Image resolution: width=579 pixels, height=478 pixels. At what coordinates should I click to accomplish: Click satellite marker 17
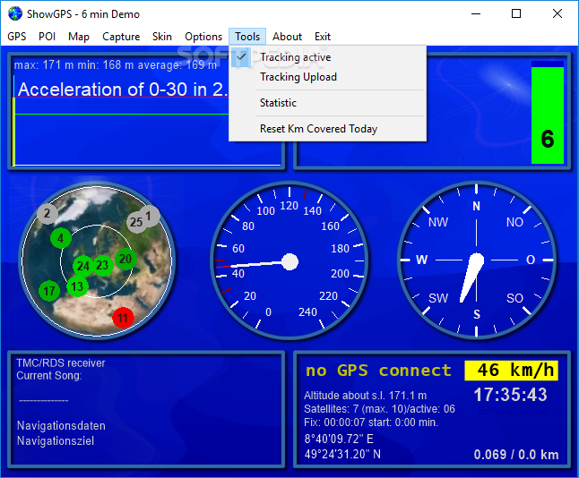[49, 291]
